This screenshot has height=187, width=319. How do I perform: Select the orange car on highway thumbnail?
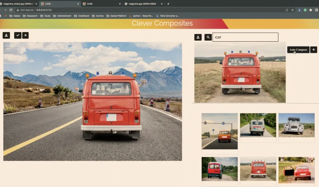click(219, 131)
